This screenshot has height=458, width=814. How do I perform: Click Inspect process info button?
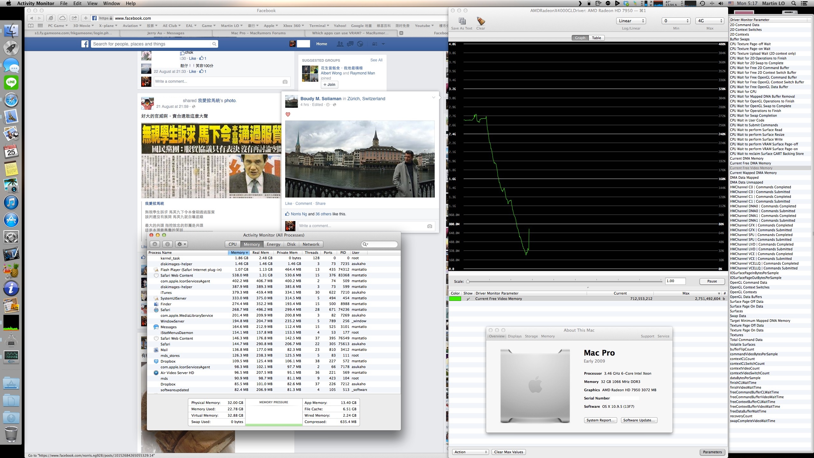point(168,244)
